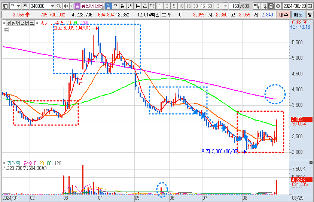Select the 60 interval button
The width and height of the screenshot is (314, 202).
pyautogui.click(x=210, y=6)
